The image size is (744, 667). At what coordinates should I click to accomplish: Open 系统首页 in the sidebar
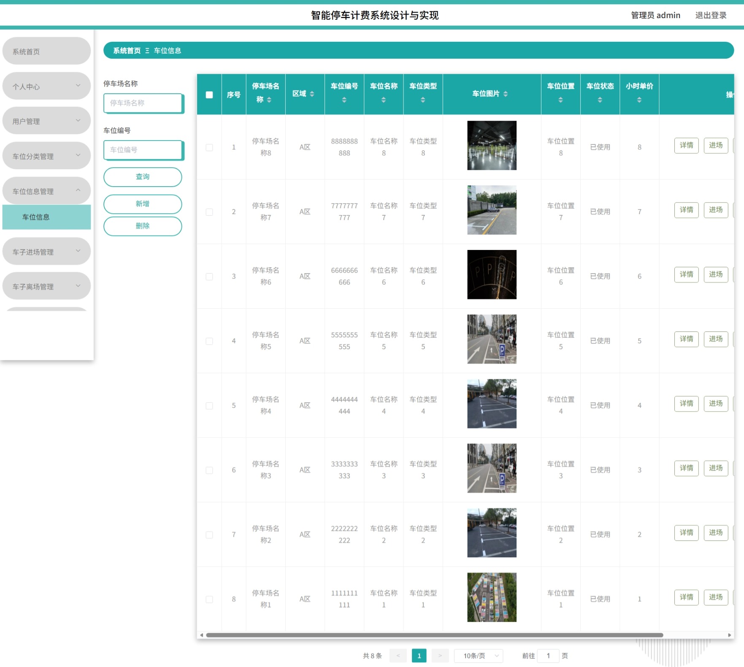(x=46, y=52)
